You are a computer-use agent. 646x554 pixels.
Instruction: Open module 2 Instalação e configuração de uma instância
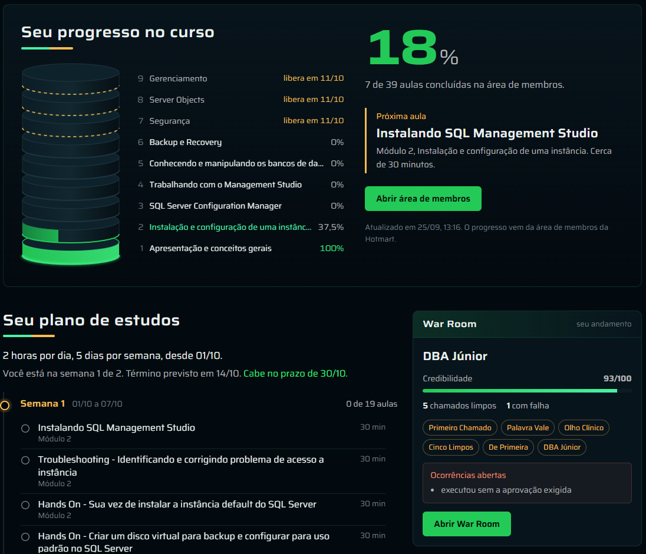(x=240, y=227)
